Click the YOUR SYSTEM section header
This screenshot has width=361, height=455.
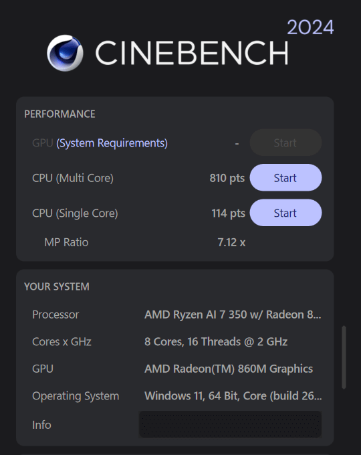(x=57, y=286)
